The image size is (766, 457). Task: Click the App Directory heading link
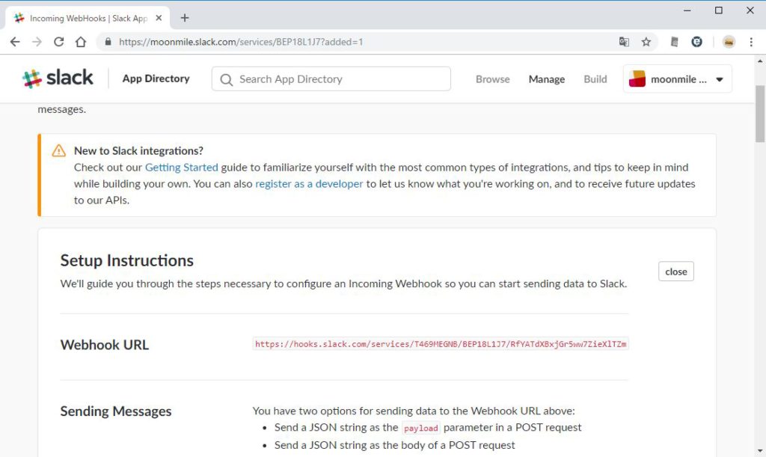pos(156,79)
